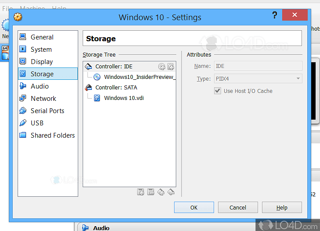Select the Windows 10.vdi hard disk

[124, 98]
